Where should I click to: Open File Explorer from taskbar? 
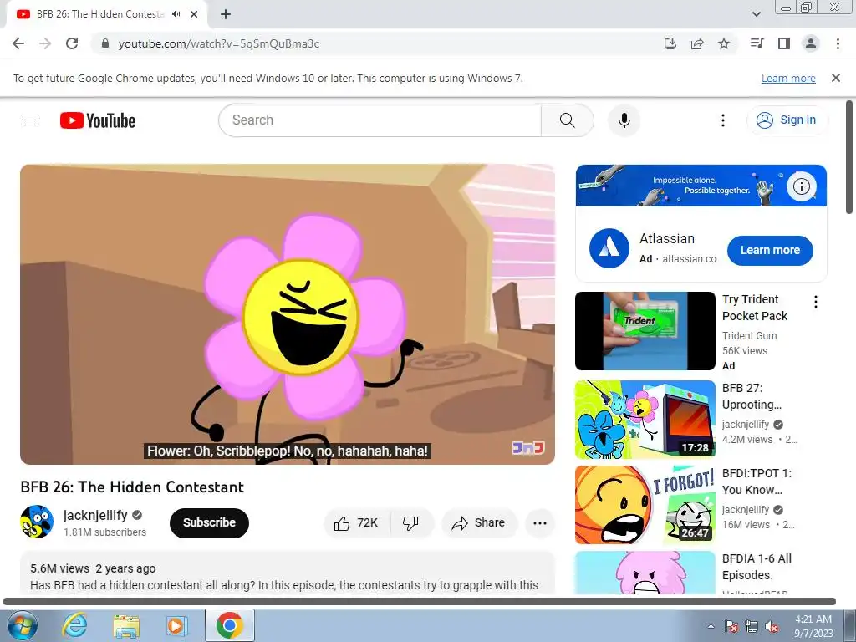click(x=126, y=625)
